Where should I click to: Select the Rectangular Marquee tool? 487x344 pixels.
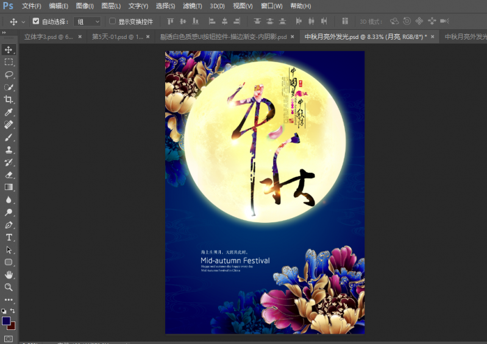point(9,62)
